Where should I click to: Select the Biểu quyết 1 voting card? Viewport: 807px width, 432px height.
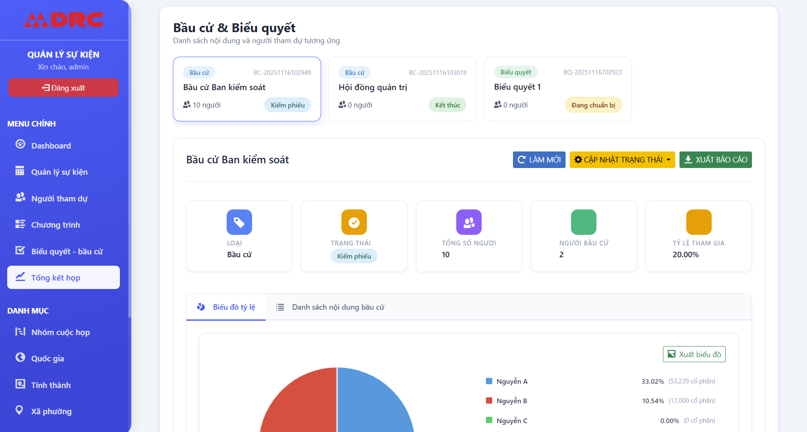[557, 89]
